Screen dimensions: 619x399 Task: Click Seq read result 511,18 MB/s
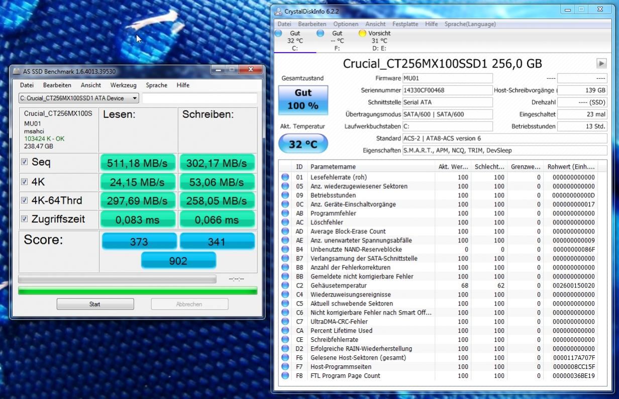pyautogui.click(x=138, y=164)
